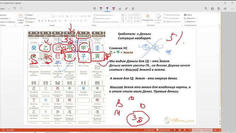Open Контур фигуры outline options

pos(172,18)
